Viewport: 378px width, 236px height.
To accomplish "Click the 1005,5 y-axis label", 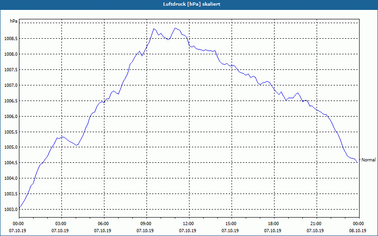I will click(11, 132).
